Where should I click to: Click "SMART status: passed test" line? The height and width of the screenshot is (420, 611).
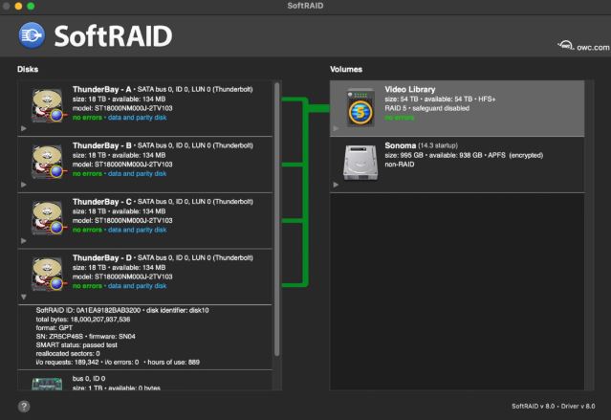coord(76,345)
